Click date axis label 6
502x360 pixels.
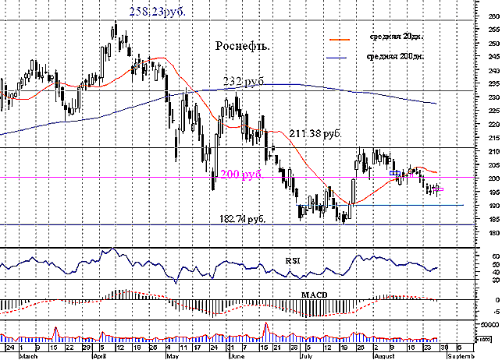tap(458, 348)
